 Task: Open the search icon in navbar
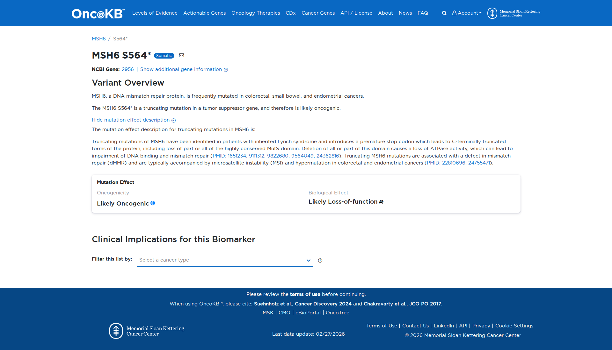444,13
